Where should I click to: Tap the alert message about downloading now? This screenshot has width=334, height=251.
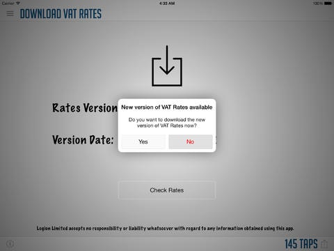click(x=167, y=123)
